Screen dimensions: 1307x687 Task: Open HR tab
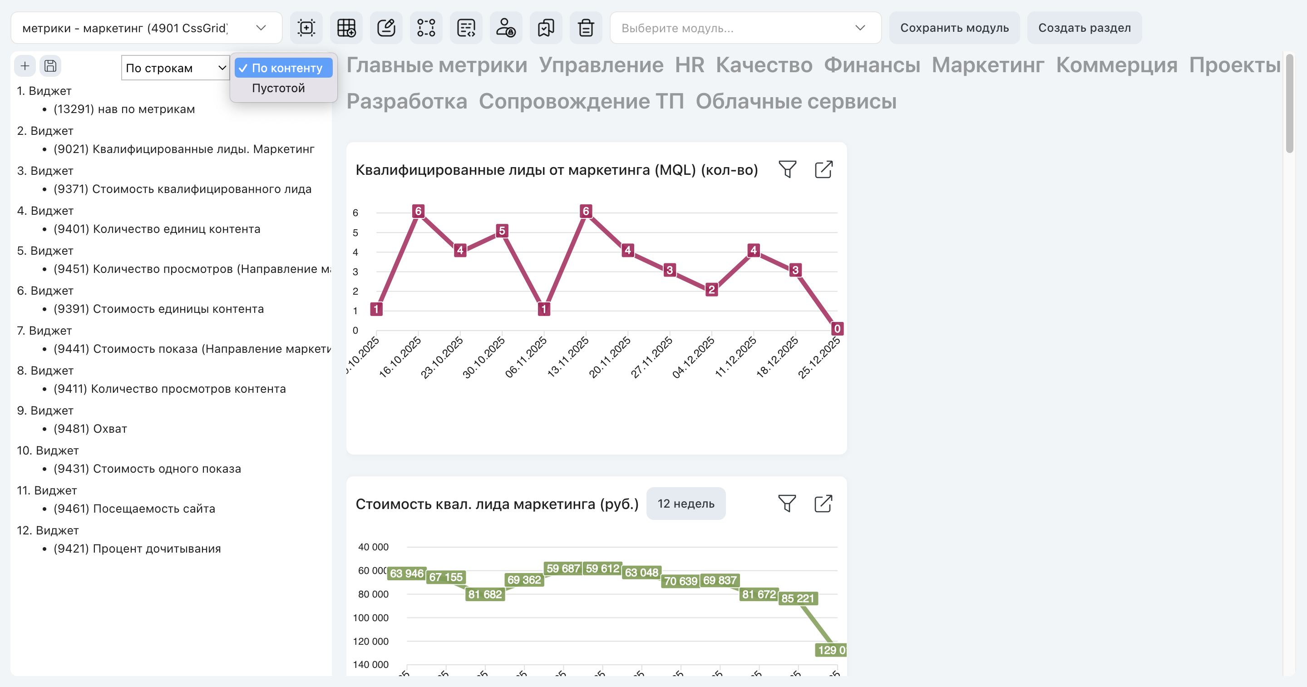690,65
